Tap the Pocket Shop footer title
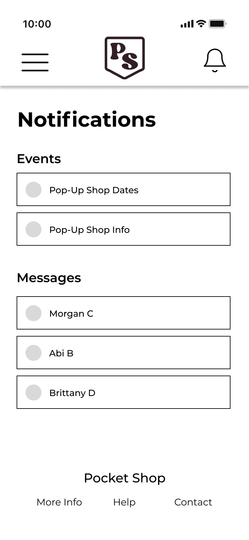 (x=124, y=478)
